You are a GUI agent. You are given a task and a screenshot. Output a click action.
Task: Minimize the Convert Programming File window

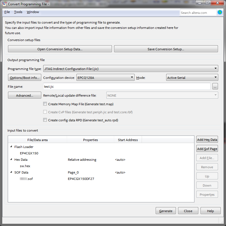click(200, 3)
